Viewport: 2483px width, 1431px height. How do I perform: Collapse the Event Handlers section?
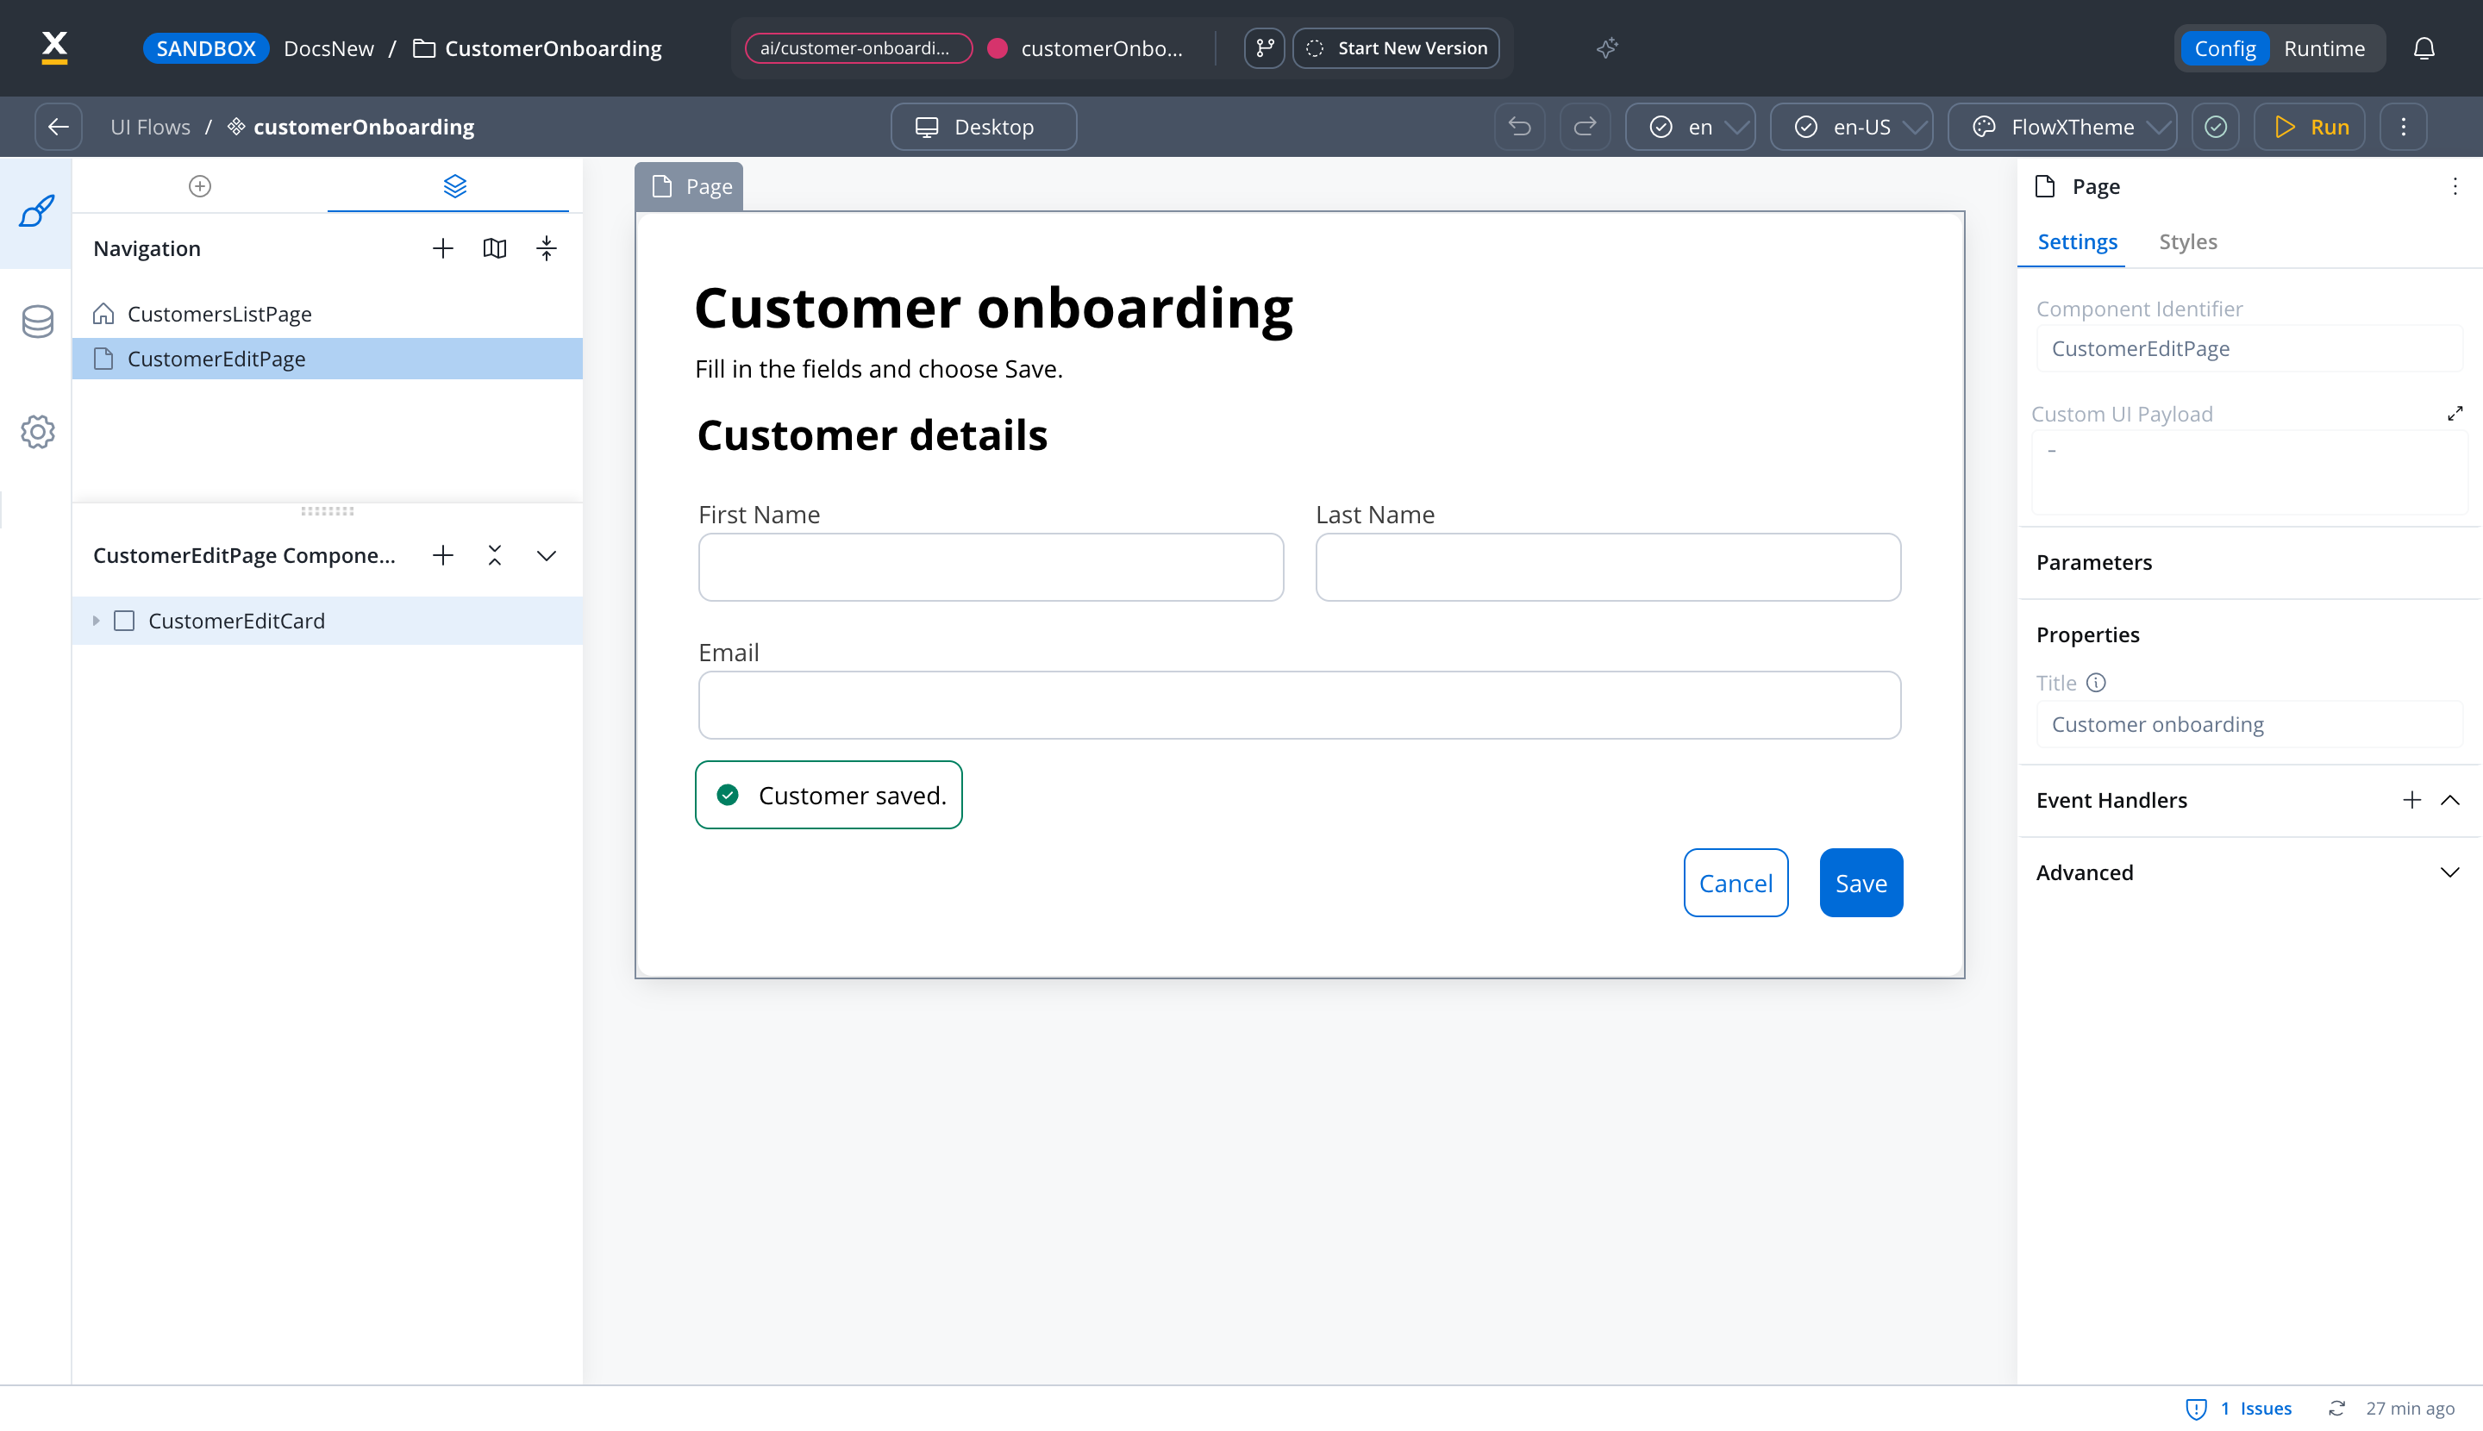pos(2450,800)
